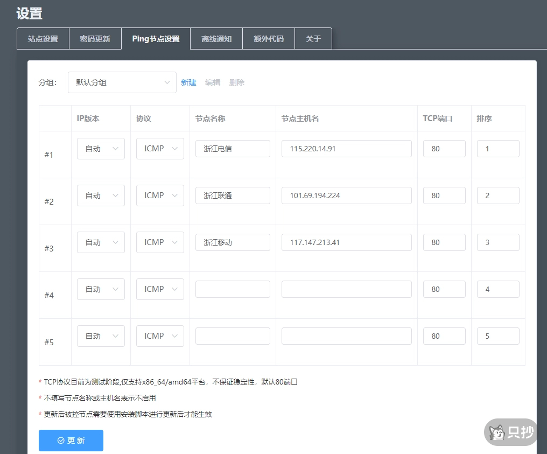
Task: Click the husky dog watermark badge
Action: pyautogui.click(x=509, y=432)
